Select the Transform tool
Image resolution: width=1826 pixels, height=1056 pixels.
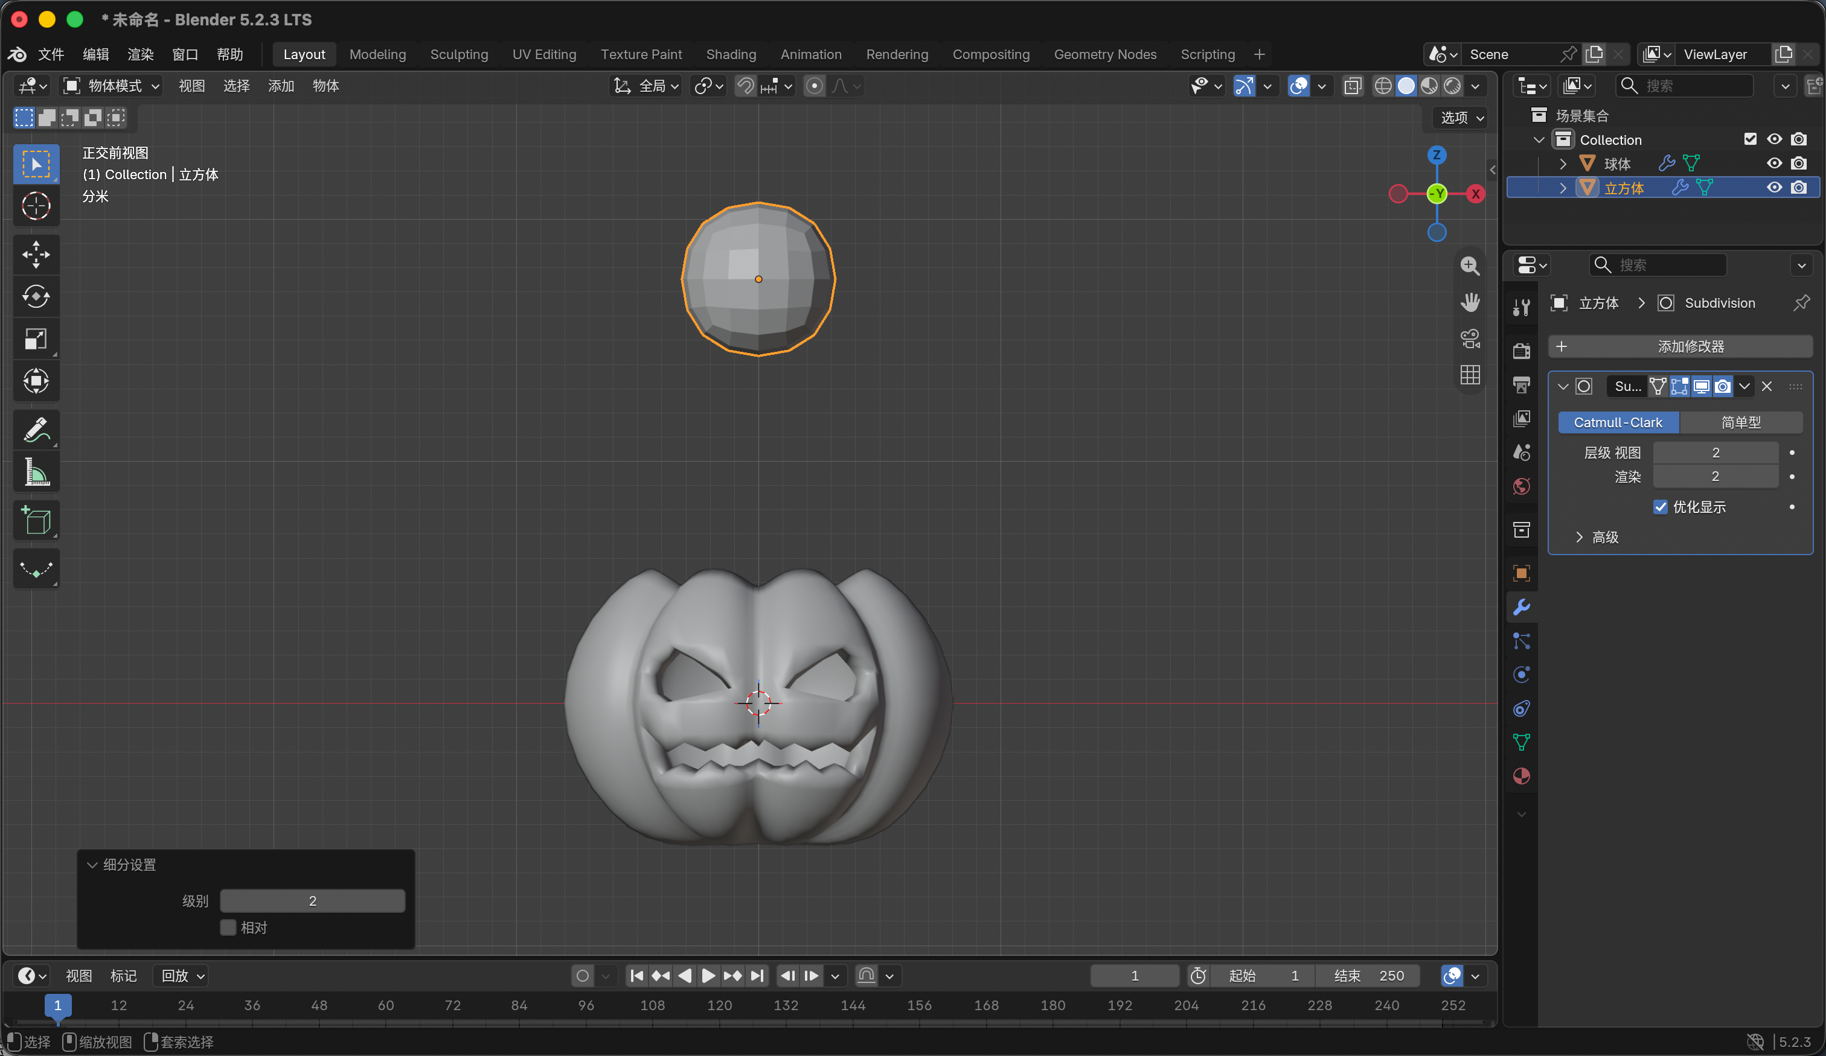tap(36, 380)
